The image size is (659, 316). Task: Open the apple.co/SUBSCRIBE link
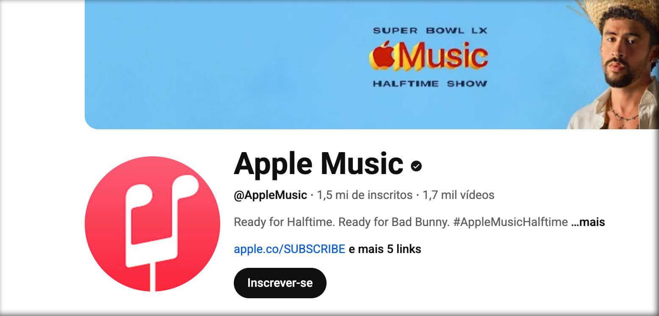pyautogui.click(x=290, y=249)
